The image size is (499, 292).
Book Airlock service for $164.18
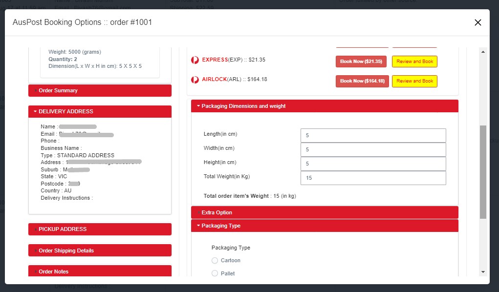tap(362, 81)
